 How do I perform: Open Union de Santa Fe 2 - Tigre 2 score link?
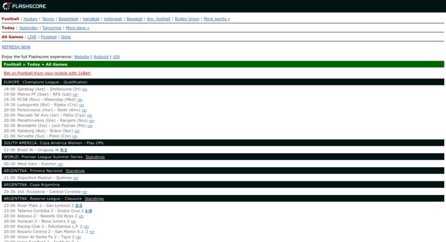coord(78,237)
